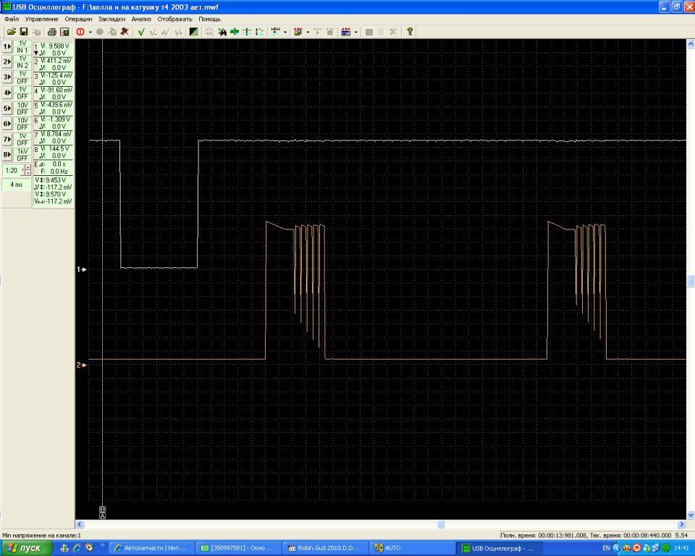Open the Закладки menu

coord(111,19)
